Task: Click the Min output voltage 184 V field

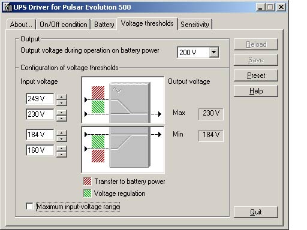Action: 211,135
